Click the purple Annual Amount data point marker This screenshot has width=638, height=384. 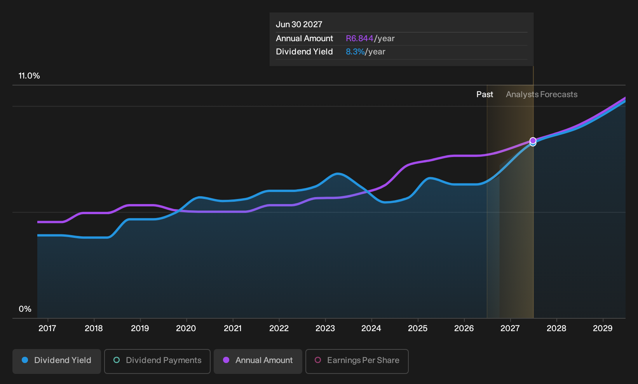[x=533, y=140]
